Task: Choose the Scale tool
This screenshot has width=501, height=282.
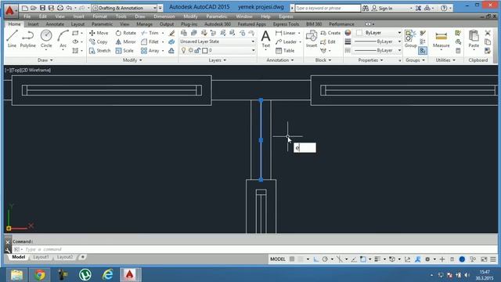Action: pos(124,51)
